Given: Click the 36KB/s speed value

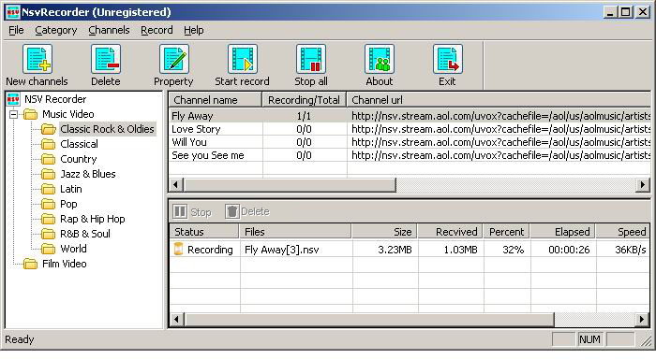Looking at the screenshot, I should coord(631,250).
